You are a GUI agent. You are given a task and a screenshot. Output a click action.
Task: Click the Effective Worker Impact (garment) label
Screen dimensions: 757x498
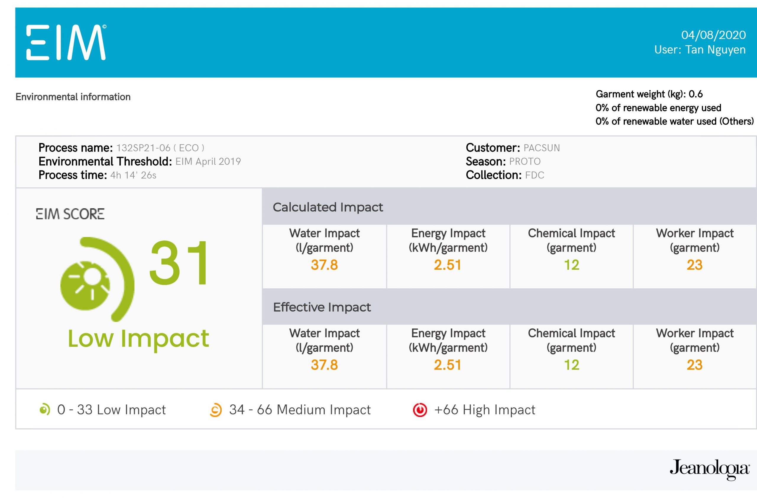click(x=695, y=341)
